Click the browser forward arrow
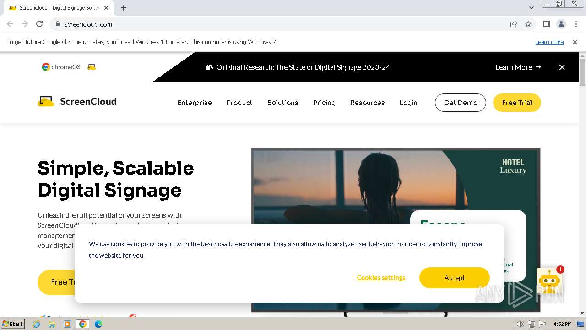This screenshot has height=330, width=586. point(25,24)
